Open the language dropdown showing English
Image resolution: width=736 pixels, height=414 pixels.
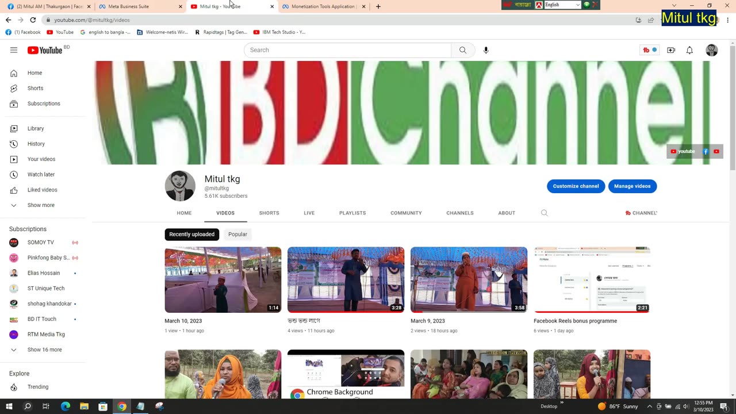point(562,5)
